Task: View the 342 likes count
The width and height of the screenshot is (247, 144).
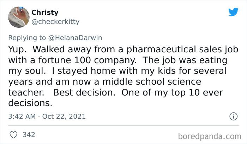Action: [x=28, y=135]
